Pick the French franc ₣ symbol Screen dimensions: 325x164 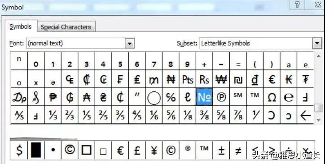coord(120,79)
